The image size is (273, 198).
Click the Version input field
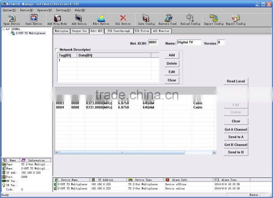pos(222,43)
